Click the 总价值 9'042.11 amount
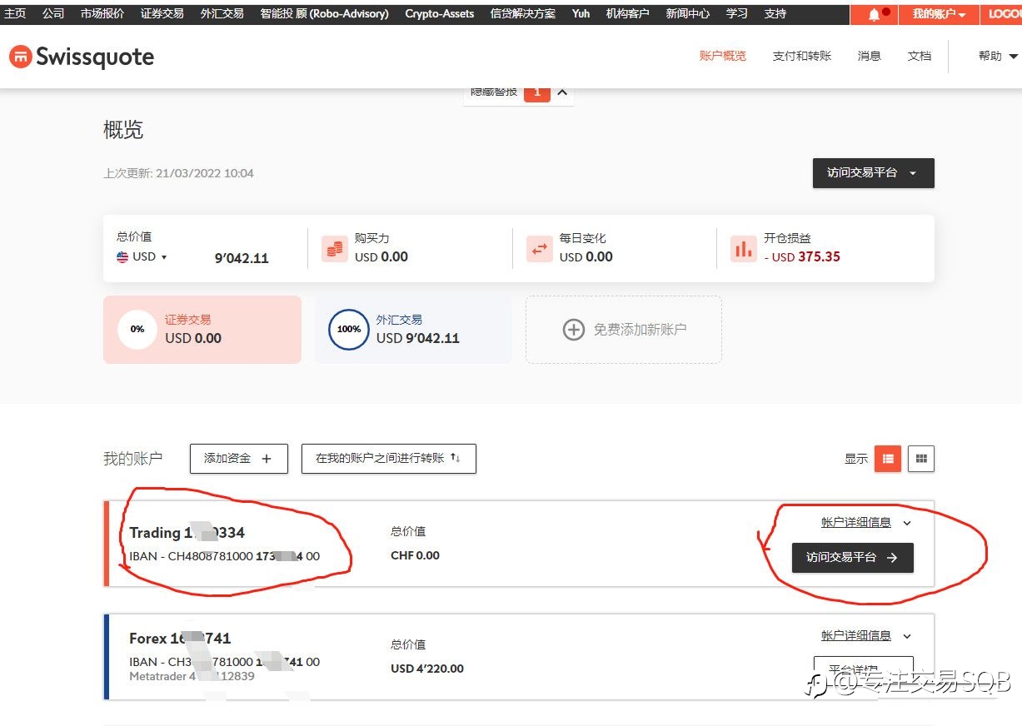 point(242,258)
